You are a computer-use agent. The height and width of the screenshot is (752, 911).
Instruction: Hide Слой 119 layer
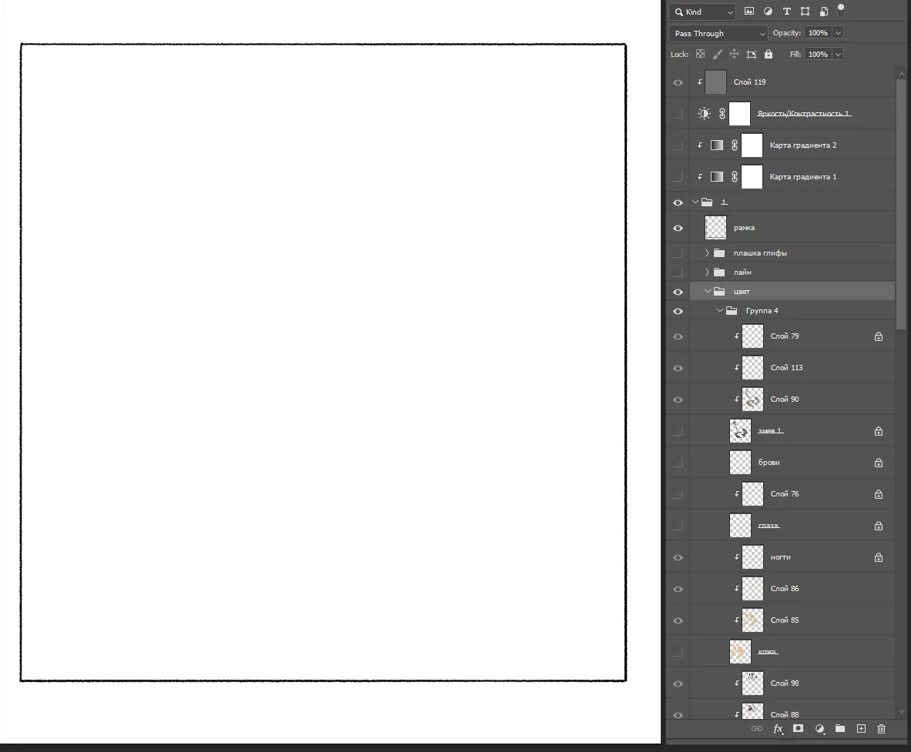[678, 82]
